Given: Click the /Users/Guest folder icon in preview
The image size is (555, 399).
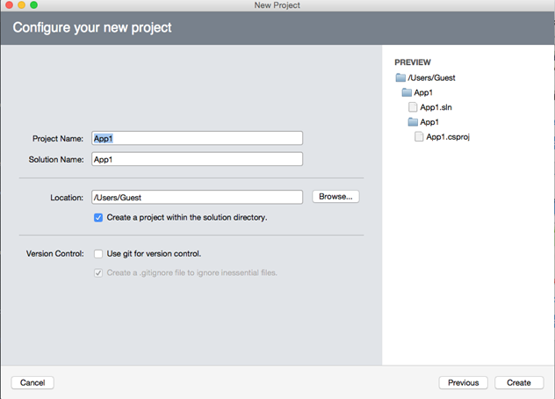Looking at the screenshot, I should 400,77.
